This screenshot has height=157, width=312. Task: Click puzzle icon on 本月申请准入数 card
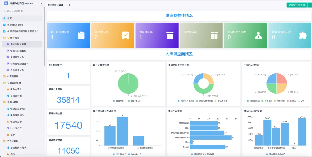[303, 35]
